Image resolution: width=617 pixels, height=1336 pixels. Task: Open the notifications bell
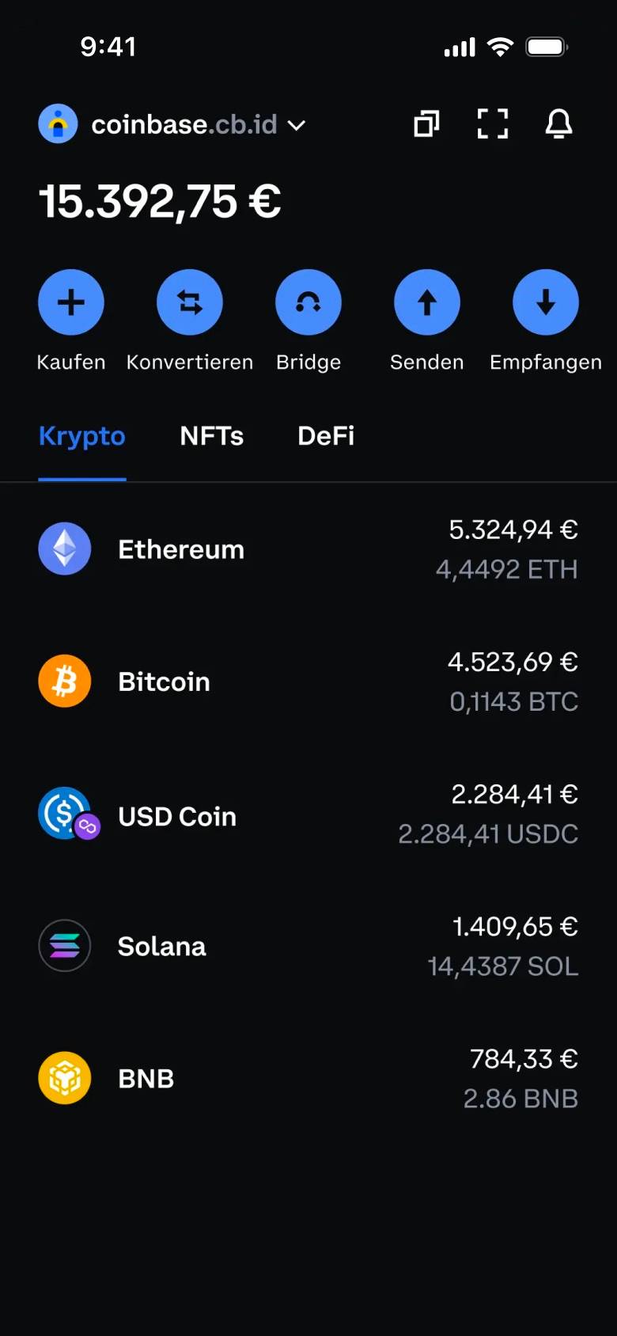(558, 123)
